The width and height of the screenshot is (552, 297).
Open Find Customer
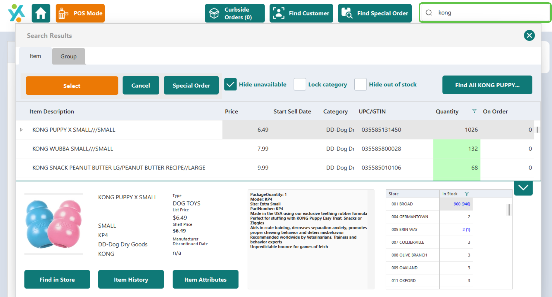click(301, 13)
